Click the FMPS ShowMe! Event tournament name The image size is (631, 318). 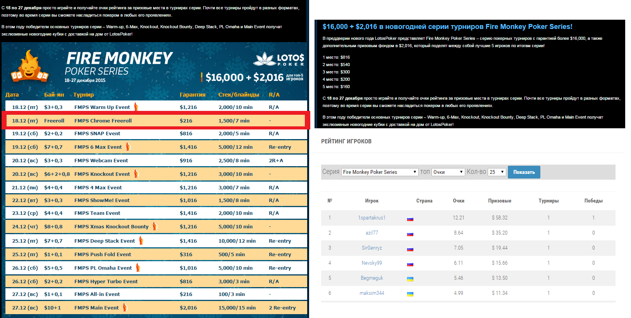[x=102, y=200]
